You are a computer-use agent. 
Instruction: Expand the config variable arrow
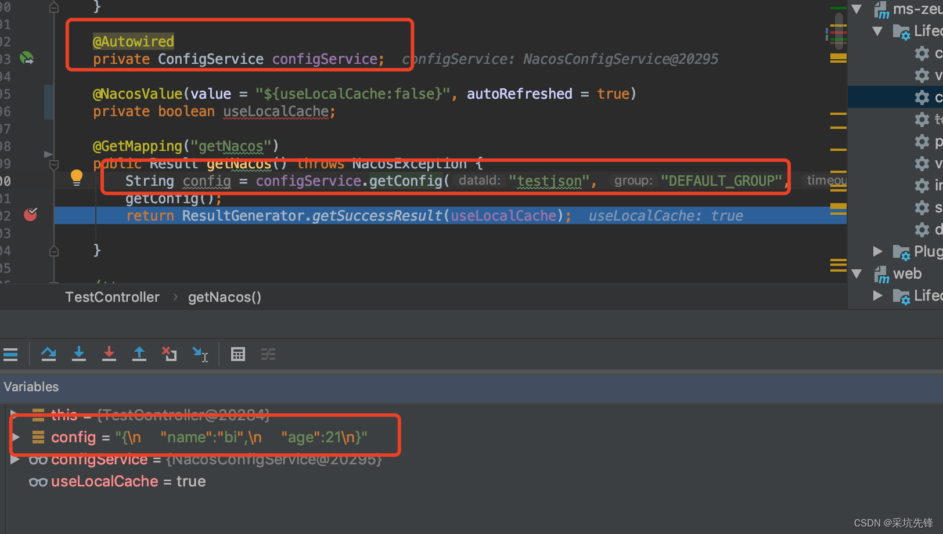click(x=16, y=437)
